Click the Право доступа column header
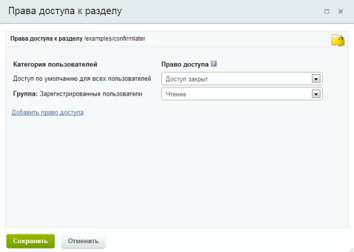 click(x=185, y=64)
